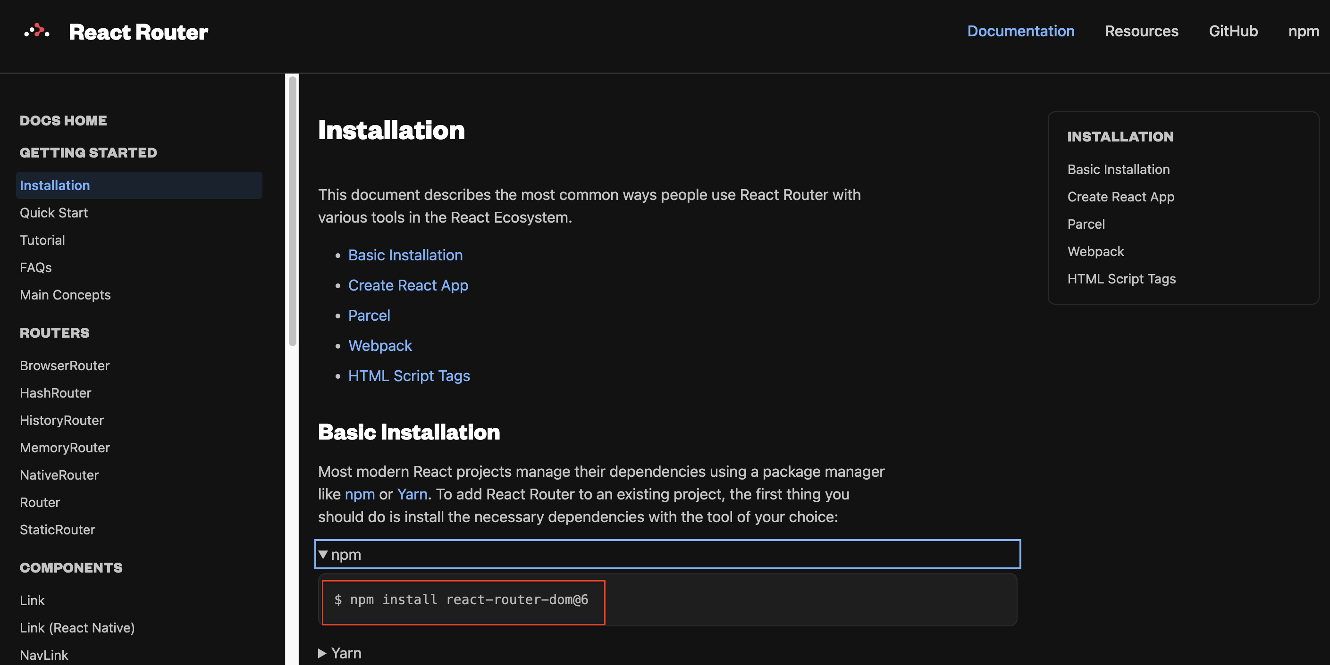Select Webpack in right-hand contents panel
The height and width of the screenshot is (665, 1330).
coord(1095,251)
